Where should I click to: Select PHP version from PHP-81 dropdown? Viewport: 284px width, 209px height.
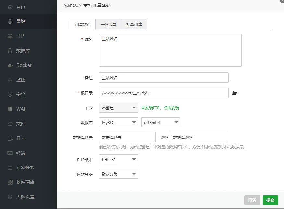pos(118,159)
